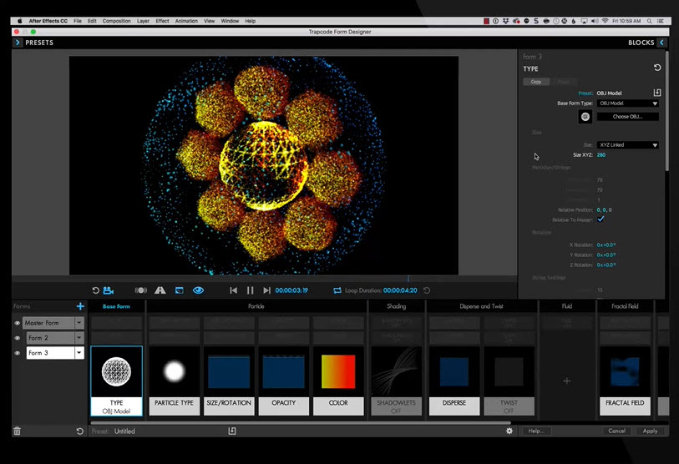679x464 pixels.
Task: Switch to the Shading section
Action: [396, 306]
